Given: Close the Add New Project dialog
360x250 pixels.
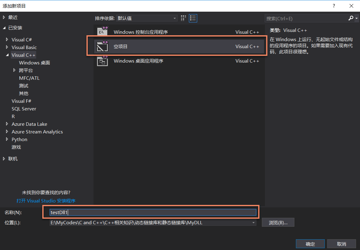Looking at the screenshot, I should tap(351, 6).
